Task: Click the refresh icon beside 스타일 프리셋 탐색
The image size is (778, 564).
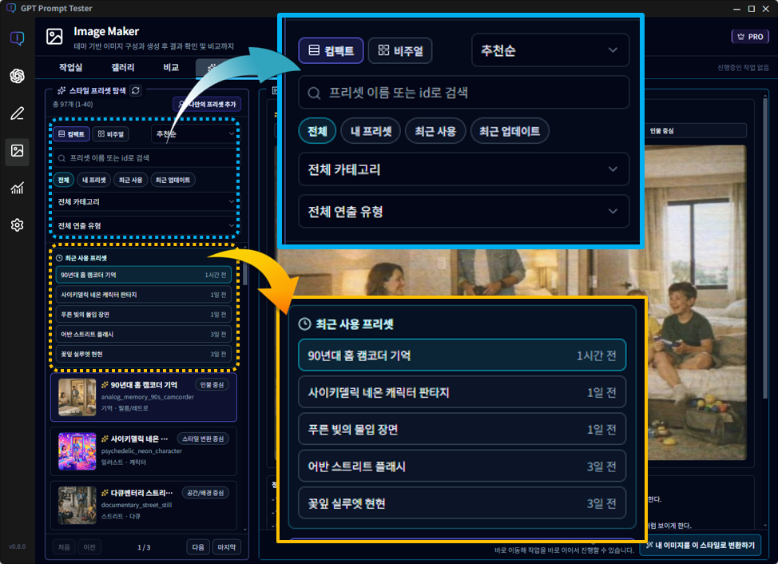Action: click(136, 91)
